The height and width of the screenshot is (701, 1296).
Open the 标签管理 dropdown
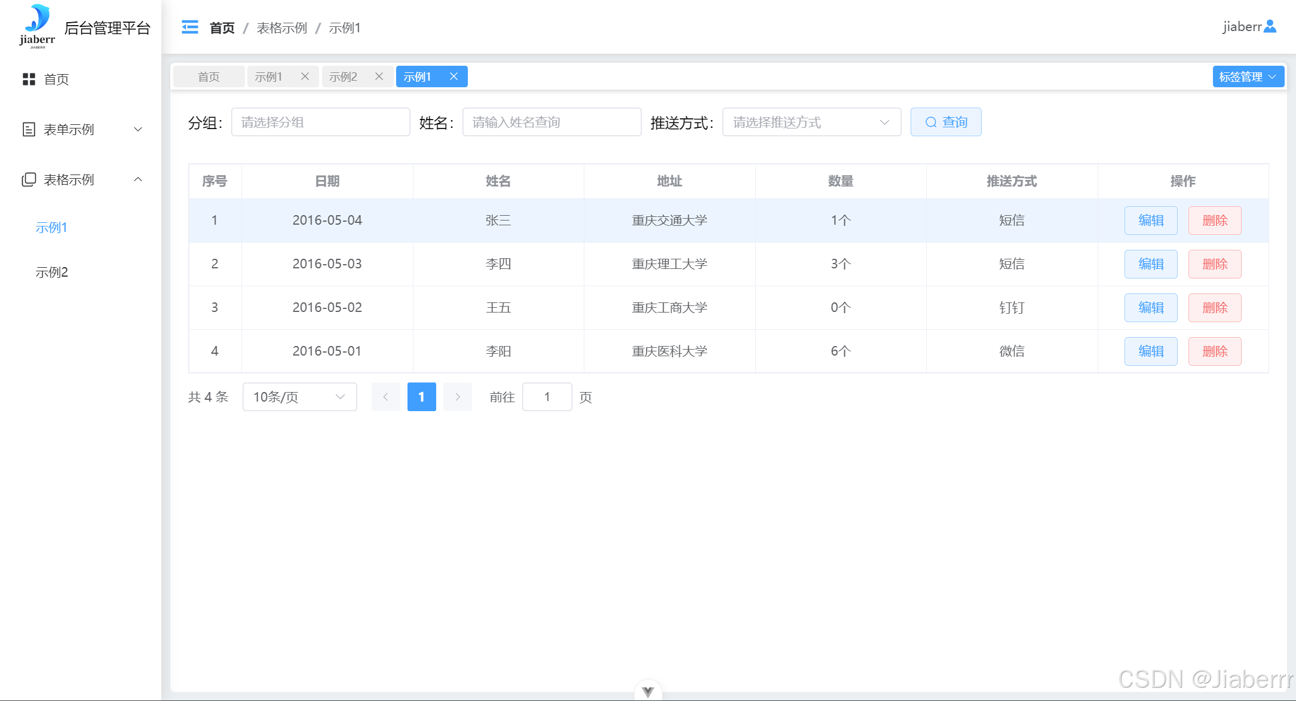1248,76
